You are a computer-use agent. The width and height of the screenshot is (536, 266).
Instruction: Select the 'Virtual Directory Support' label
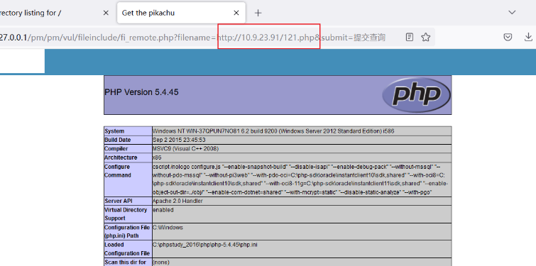(x=126, y=214)
